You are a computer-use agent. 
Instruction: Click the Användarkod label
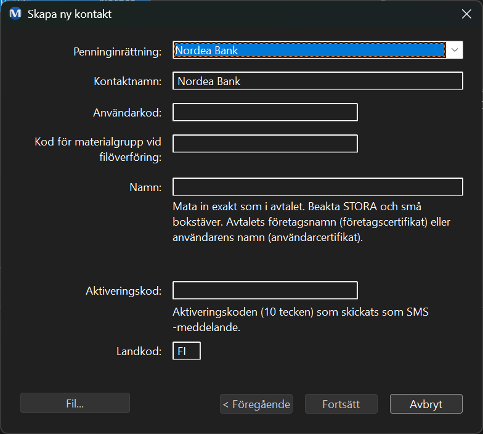(x=127, y=113)
